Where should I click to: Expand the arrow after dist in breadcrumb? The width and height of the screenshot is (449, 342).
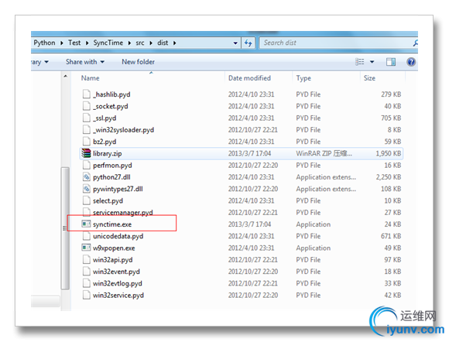(174, 43)
